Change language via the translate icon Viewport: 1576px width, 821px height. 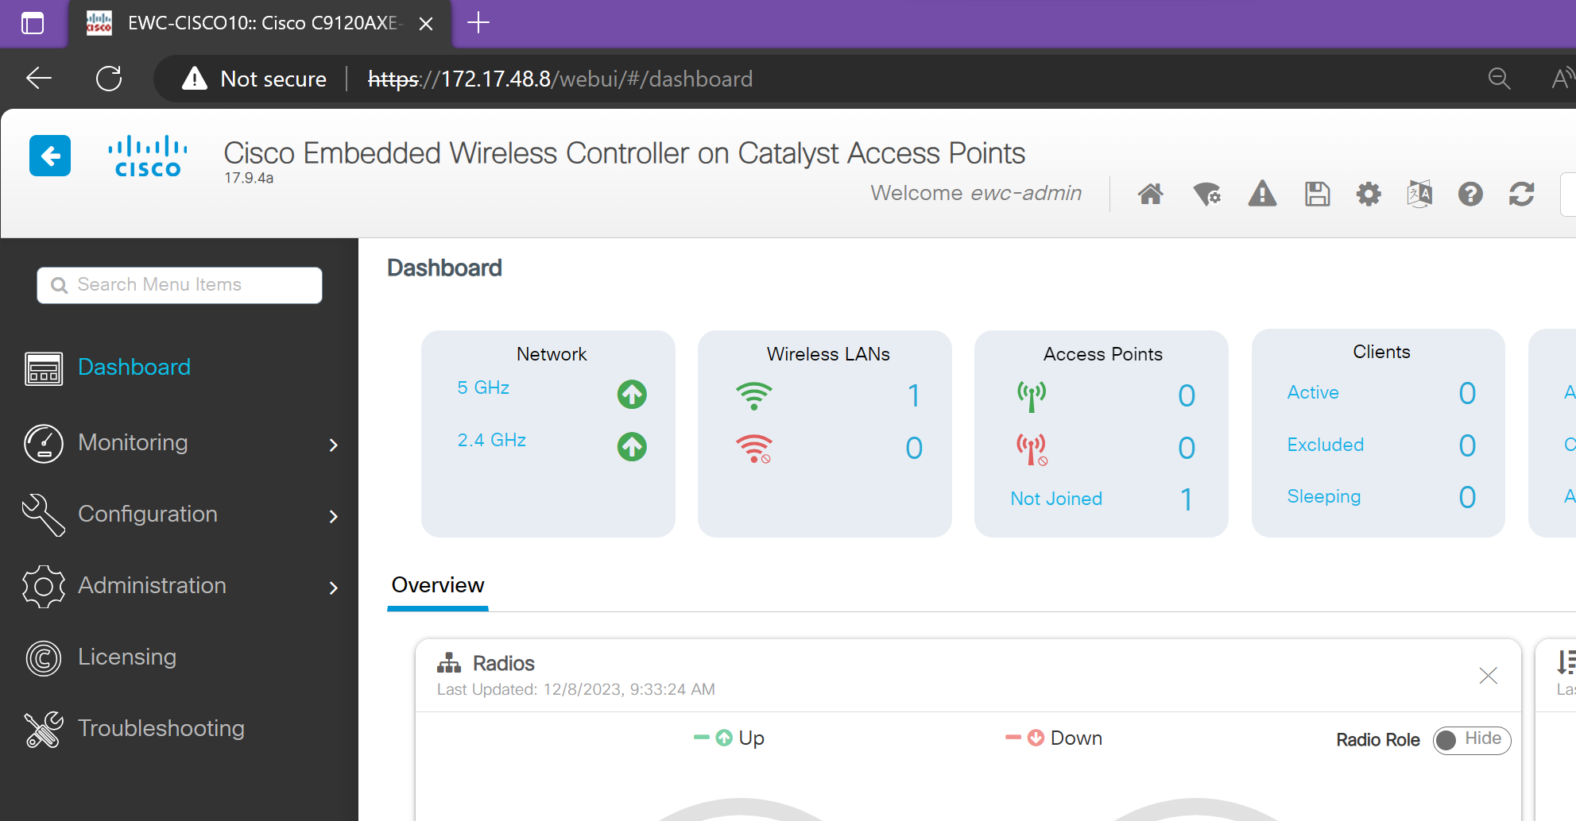1419,194
